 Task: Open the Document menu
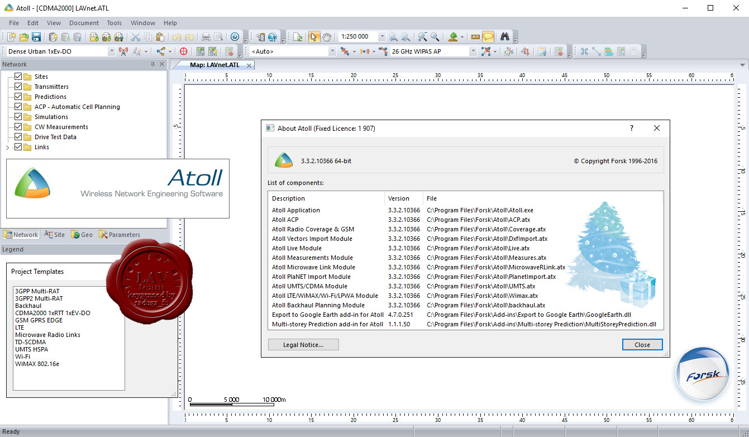coord(84,23)
